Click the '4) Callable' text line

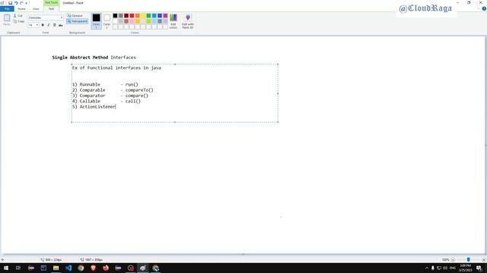[x=86, y=101]
